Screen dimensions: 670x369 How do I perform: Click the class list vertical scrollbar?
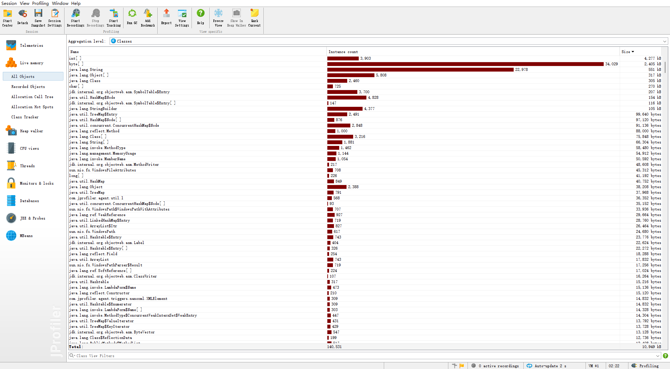pyautogui.click(x=665, y=67)
